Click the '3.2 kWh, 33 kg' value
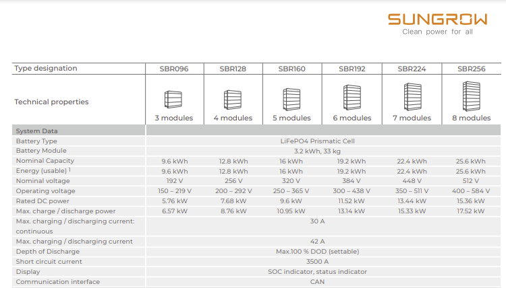This screenshot has width=506, height=288. coord(317,151)
